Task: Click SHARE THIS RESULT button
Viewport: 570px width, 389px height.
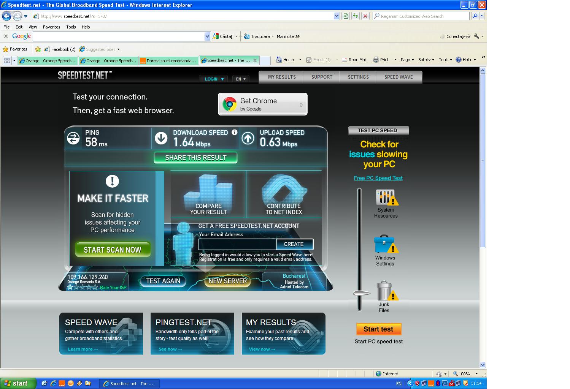Action: pos(196,158)
